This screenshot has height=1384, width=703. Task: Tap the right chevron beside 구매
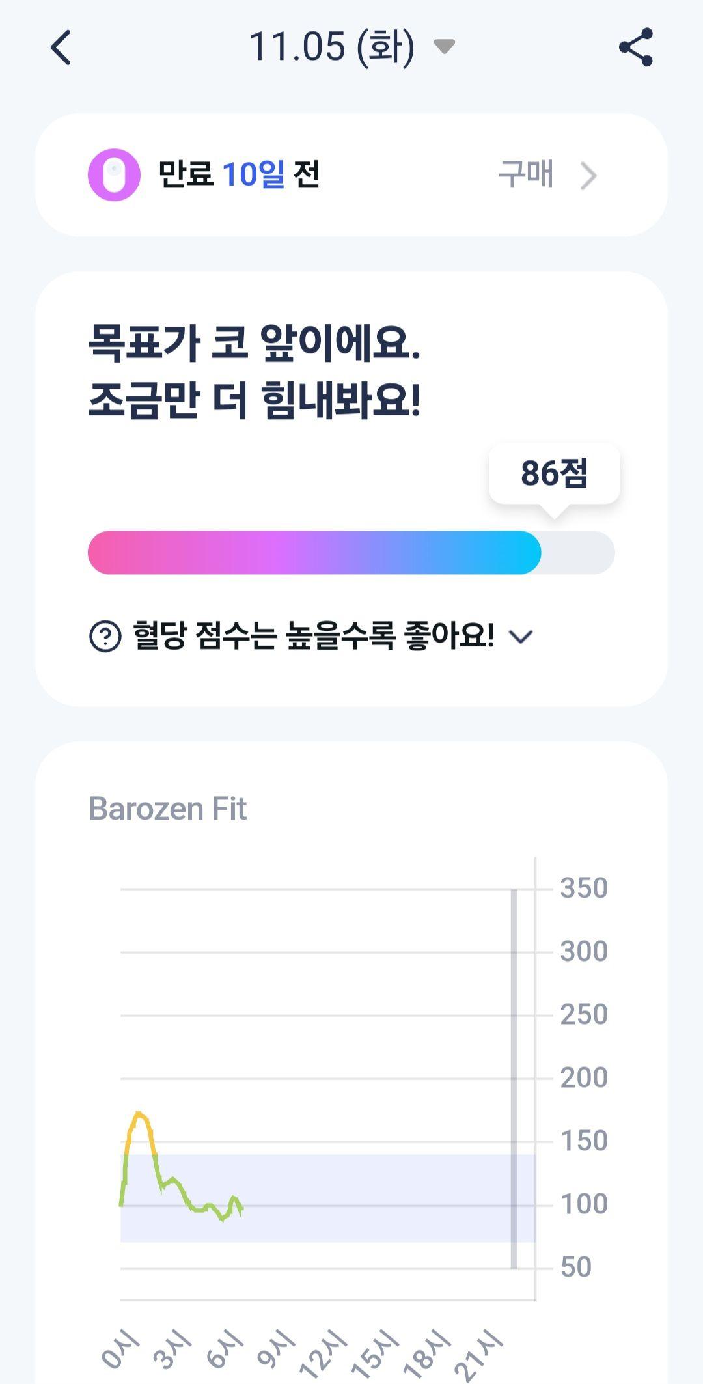(588, 175)
